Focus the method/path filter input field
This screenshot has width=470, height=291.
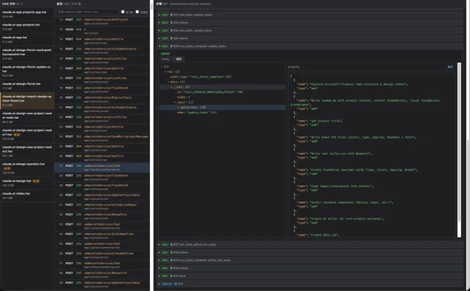pos(88,12)
